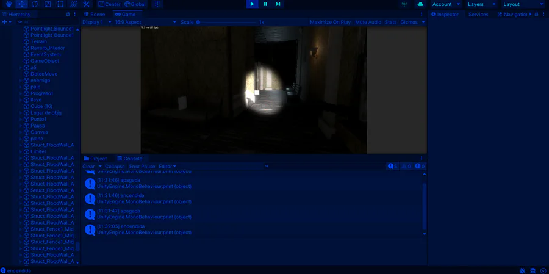The height and width of the screenshot is (274, 549).
Task: Select the 11:31:47 apagada log entry
Action: pyautogui.click(x=252, y=214)
